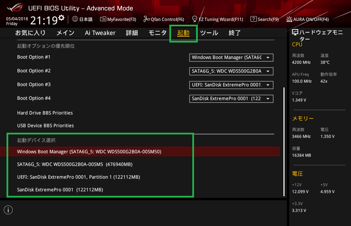Click the 動作倍率 label
This screenshot has height=226, width=351.
[329, 74]
